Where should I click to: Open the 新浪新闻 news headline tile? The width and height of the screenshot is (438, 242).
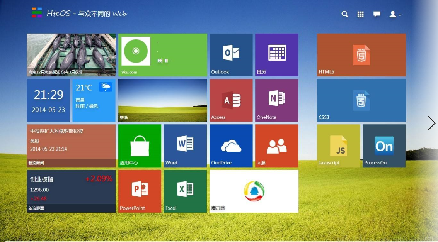tap(71, 146)
